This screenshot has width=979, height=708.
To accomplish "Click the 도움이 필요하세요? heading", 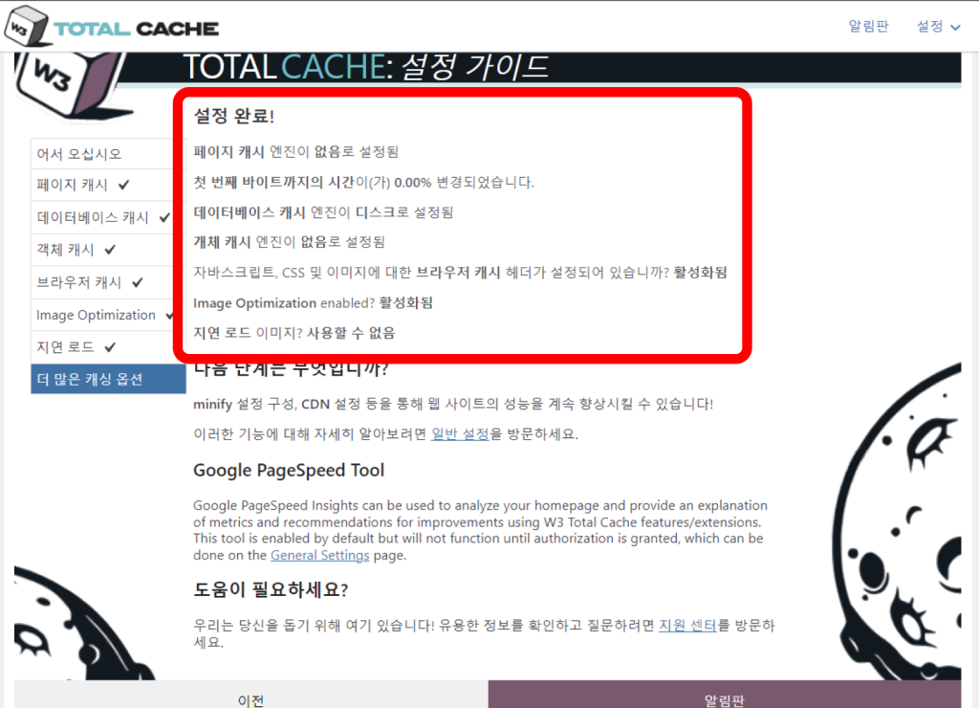I will click(x=271, y=589).
